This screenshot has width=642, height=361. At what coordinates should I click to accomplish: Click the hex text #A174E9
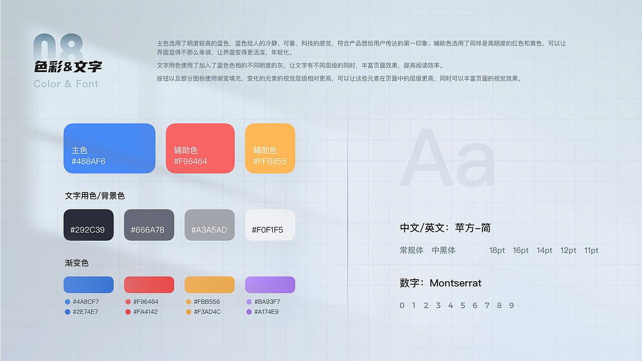(266, 312)
